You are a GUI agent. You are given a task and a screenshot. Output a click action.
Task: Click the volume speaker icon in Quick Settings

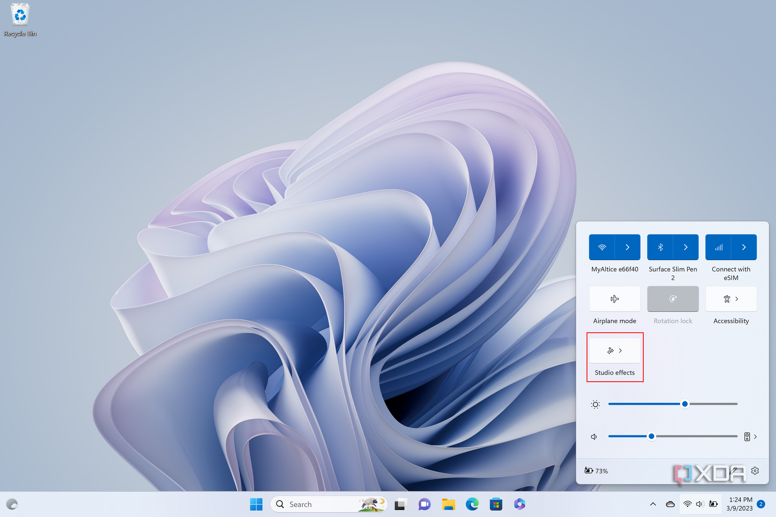(594, 436)
